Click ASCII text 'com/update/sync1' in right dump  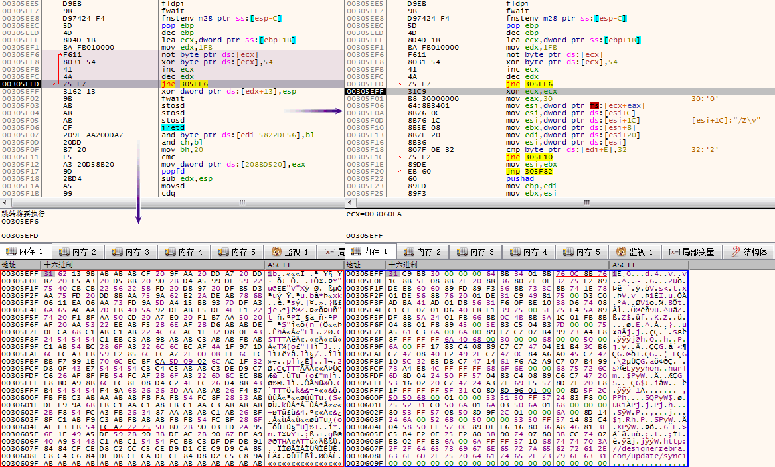(649, 456)
